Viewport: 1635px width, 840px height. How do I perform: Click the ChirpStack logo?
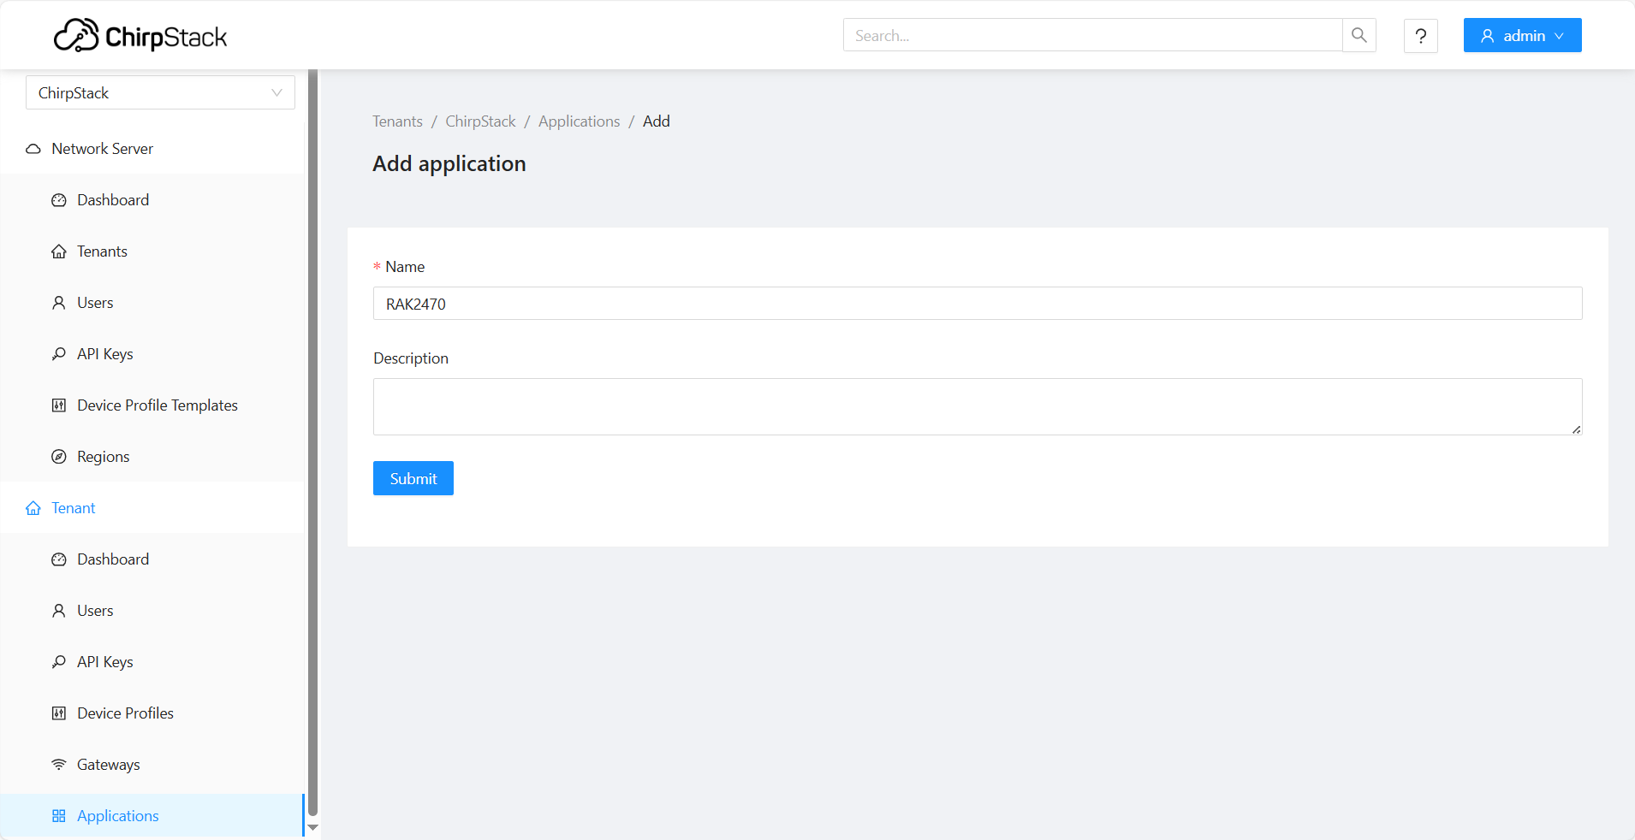(x=140, y=36)
